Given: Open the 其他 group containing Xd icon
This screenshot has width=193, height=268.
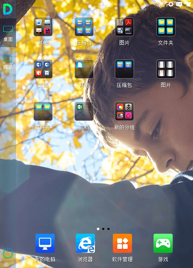Looking at the screenshot, I should pos(43,27).
